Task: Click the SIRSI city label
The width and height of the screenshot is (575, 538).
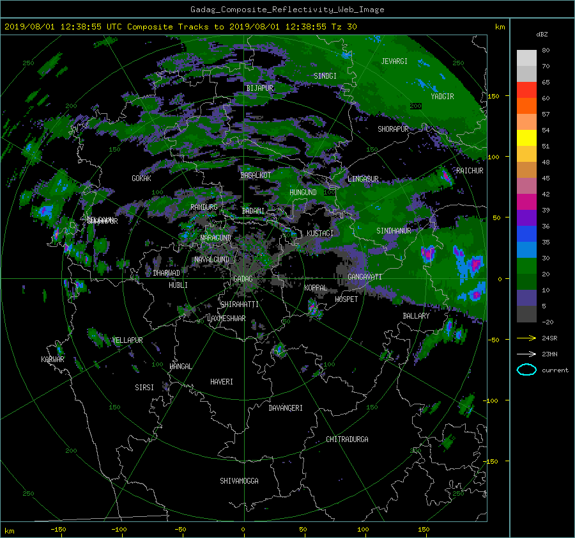Action: (144, 388)
